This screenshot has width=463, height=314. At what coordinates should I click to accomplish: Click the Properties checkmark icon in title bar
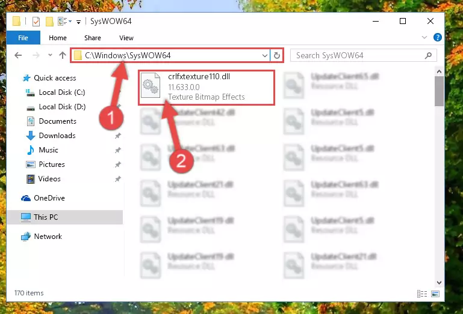tap(36, 21)
